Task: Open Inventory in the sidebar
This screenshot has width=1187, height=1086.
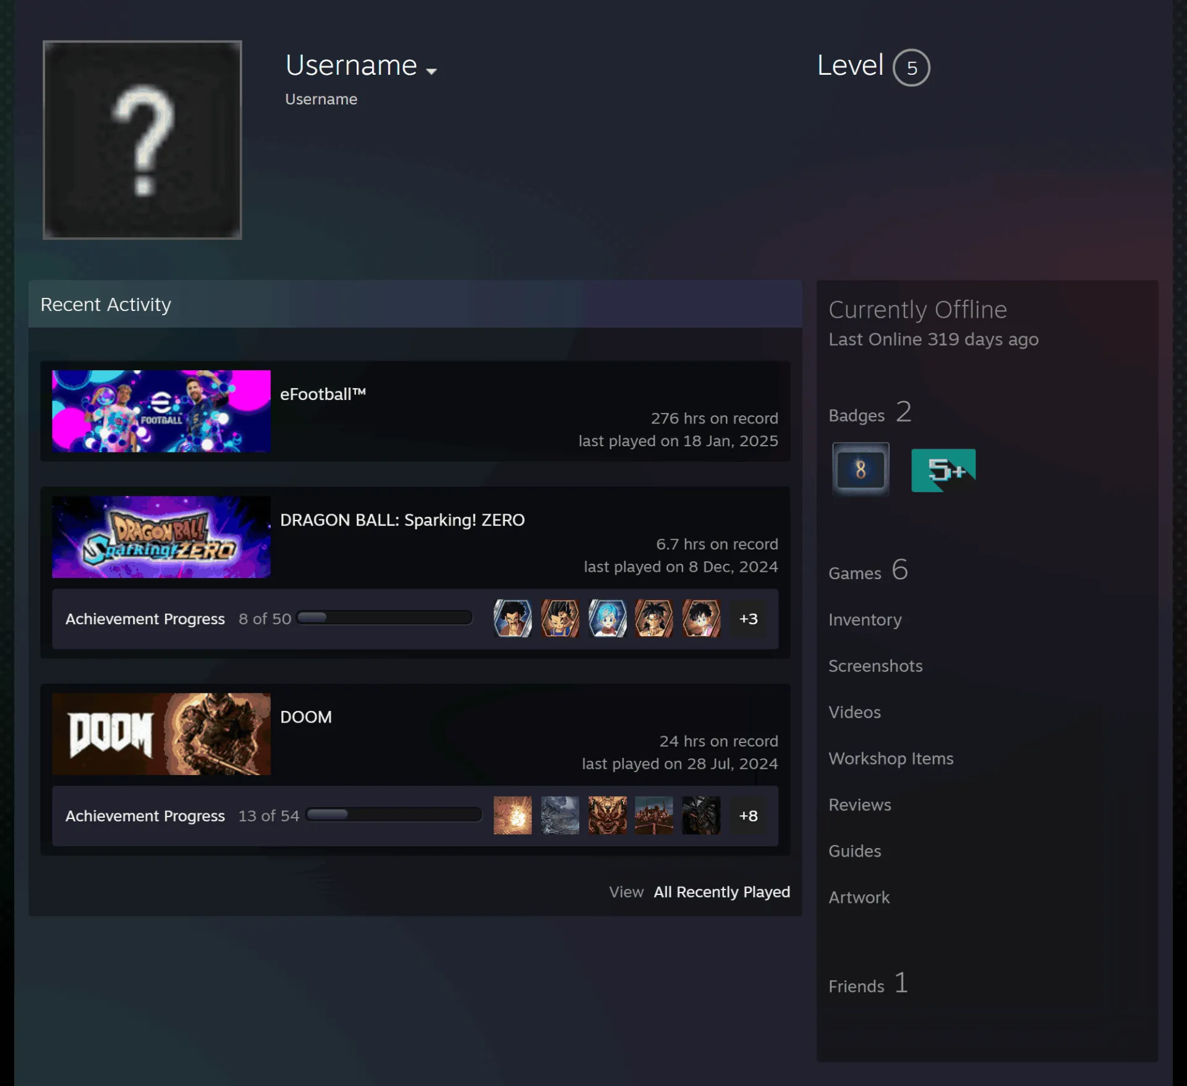Action: tap(865, 620)
